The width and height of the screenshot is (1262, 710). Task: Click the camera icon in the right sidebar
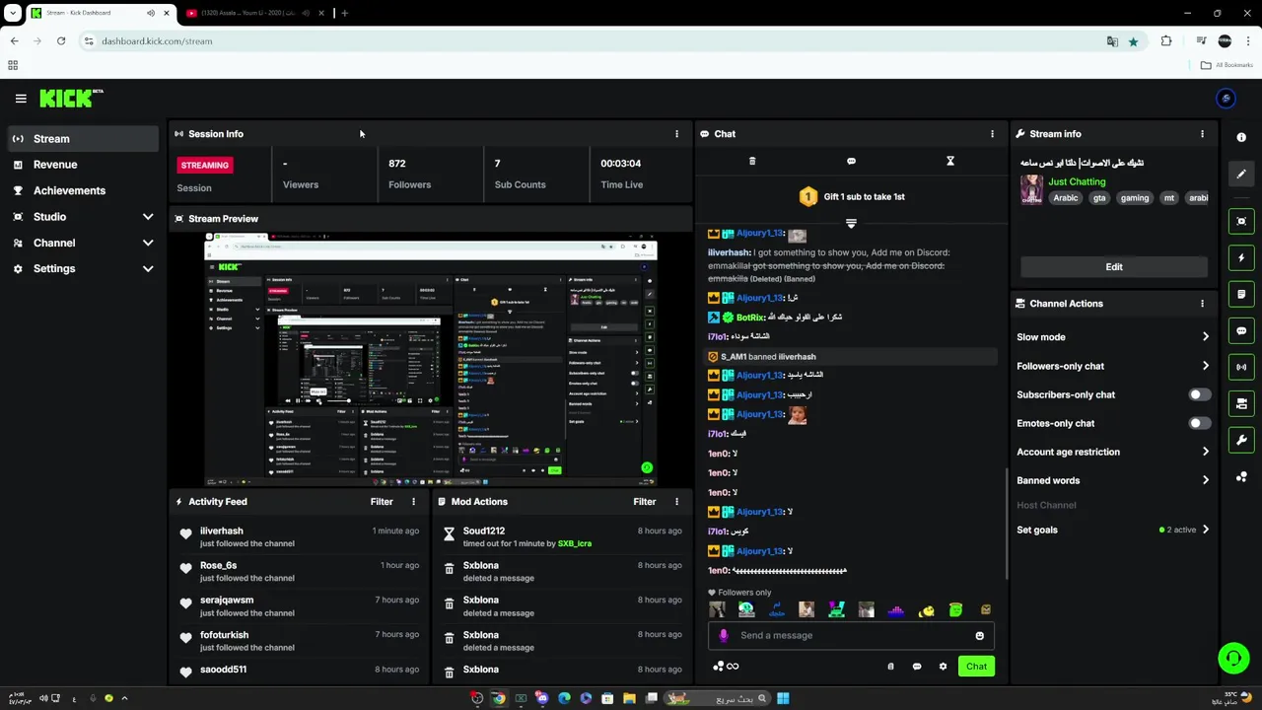tap(1241, 403)
